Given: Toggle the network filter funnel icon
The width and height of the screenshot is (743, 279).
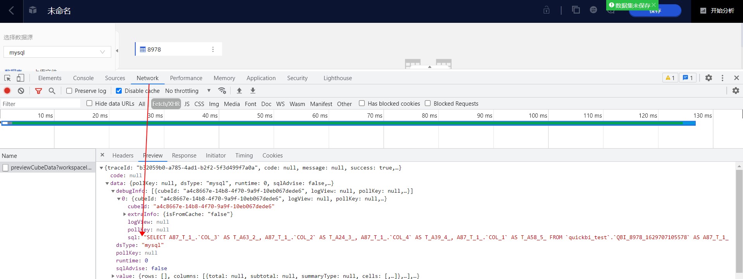Looking at the screenshot, I should coord(38,91).
